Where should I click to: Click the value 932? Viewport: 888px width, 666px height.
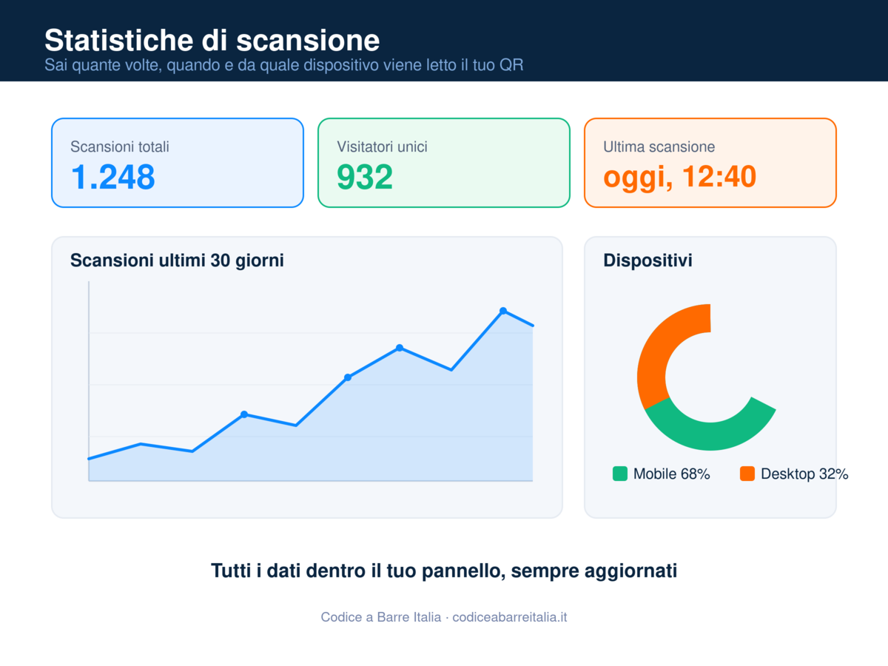365,178
